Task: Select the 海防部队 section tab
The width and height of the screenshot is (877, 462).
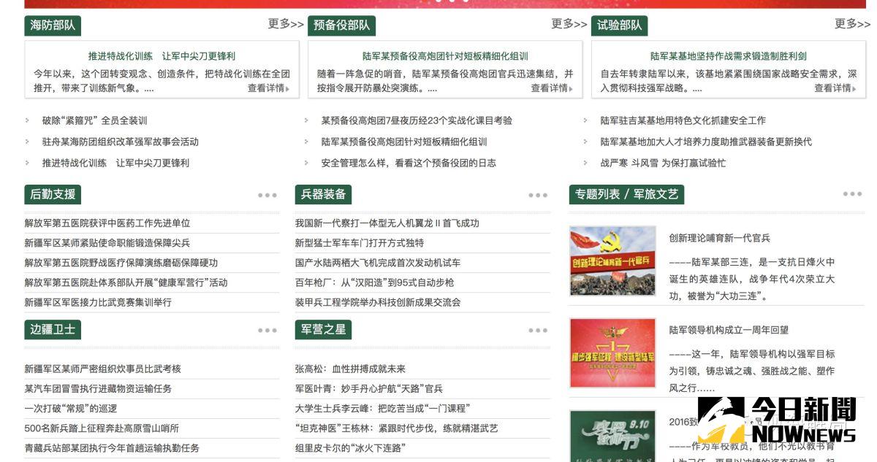Action: 53,25
